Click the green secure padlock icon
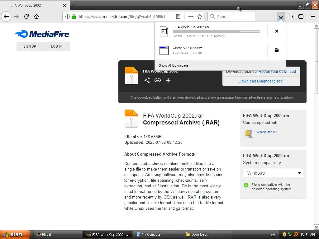The image size is (319, 239). coord(74,16)
